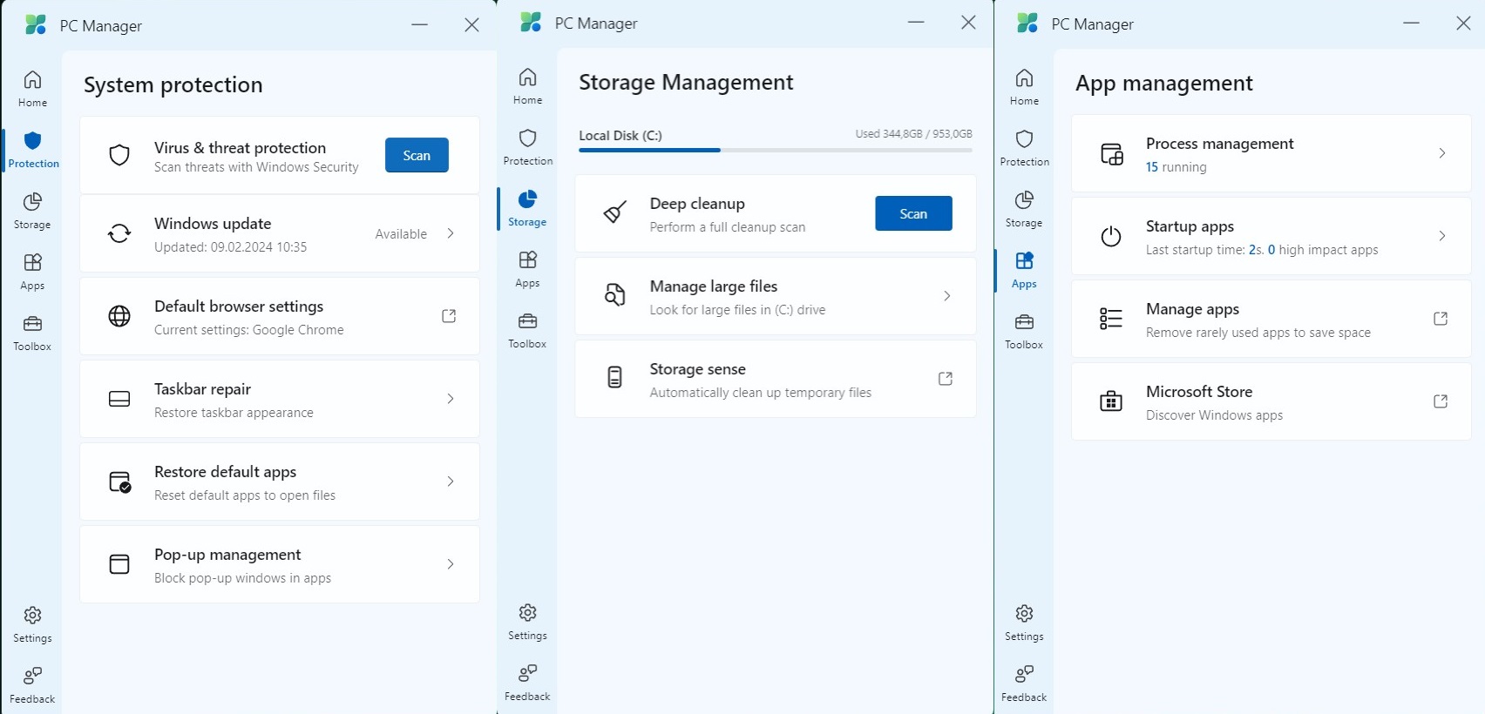Open Protection in Storage Management window sidebar
Viewport: 1485px width, 714px height.
(527, 147)
